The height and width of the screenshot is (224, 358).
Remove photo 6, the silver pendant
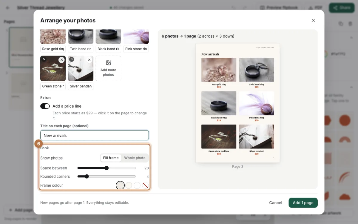(89, 60)
